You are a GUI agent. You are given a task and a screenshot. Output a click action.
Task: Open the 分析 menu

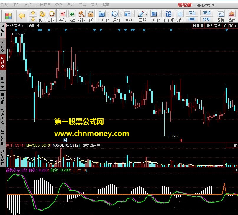click(x=28, y=5)
